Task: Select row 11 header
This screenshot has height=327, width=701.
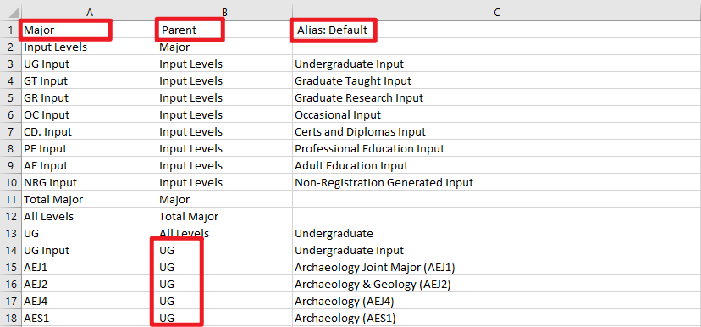Action: (x=11, y=200)
